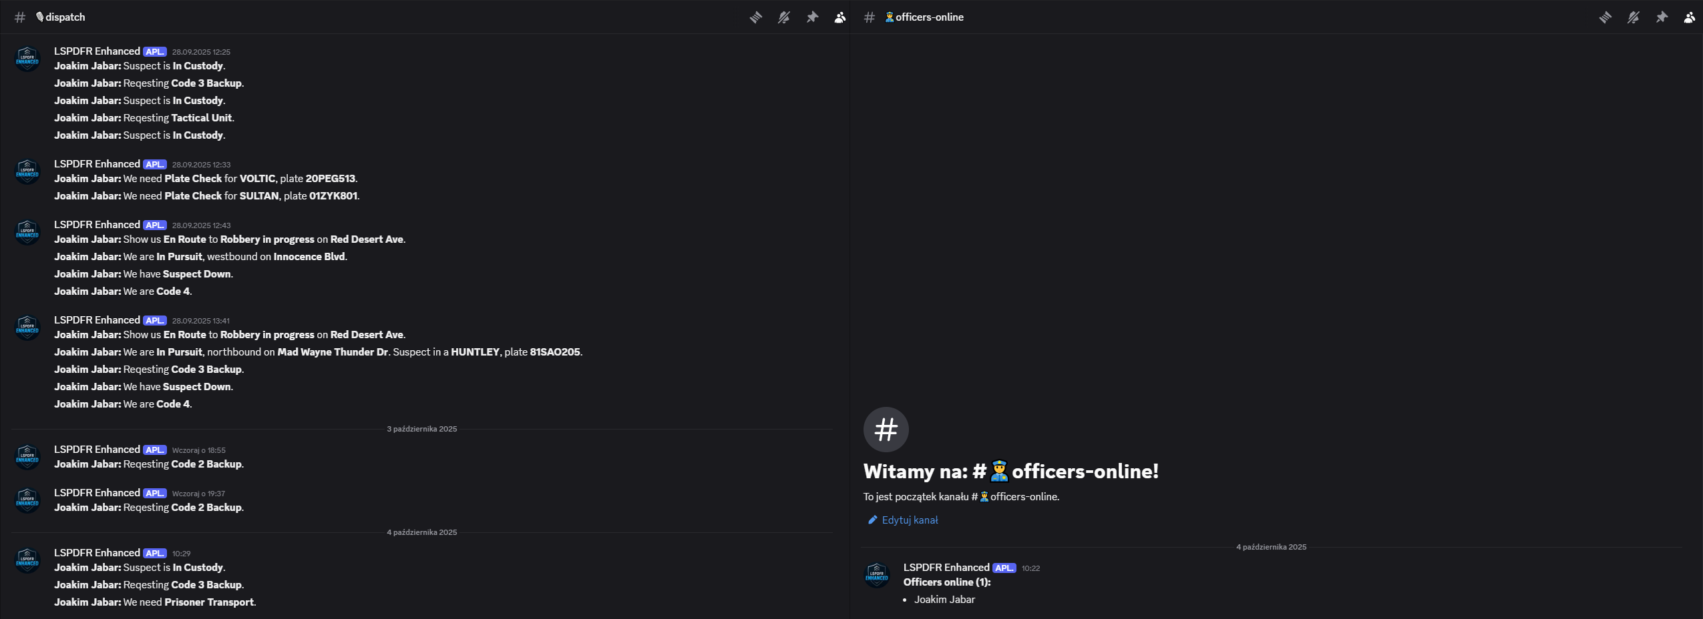Click the dispatch channel name in header
The width and height of the screenshot is (1703, 619).
pyautogui.click(x=65, y=17)
